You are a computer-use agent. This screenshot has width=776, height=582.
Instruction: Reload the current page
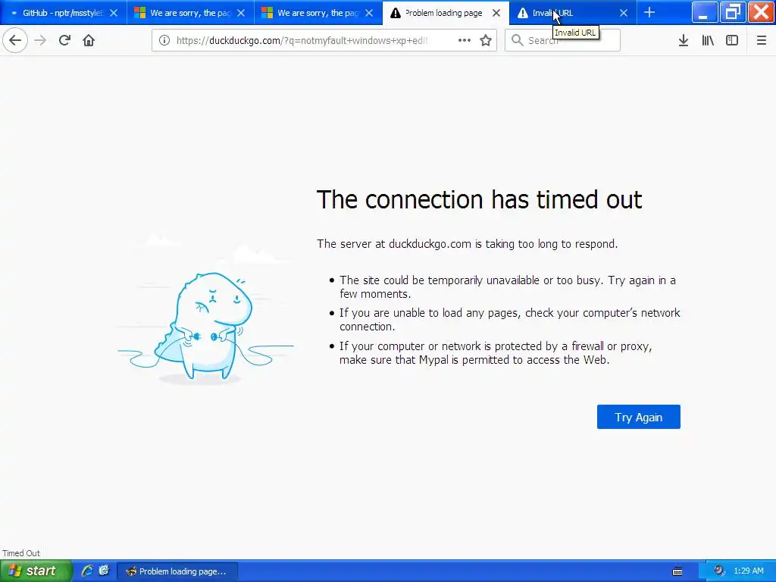click(x=64, y=40)
